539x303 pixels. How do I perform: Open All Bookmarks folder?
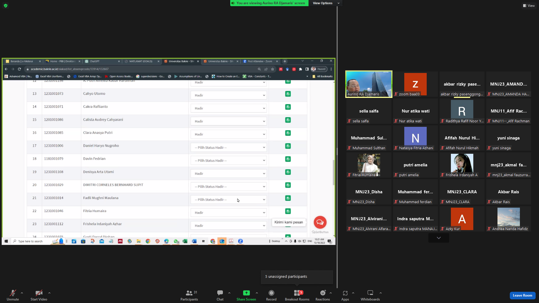click(x=323, y=76)
